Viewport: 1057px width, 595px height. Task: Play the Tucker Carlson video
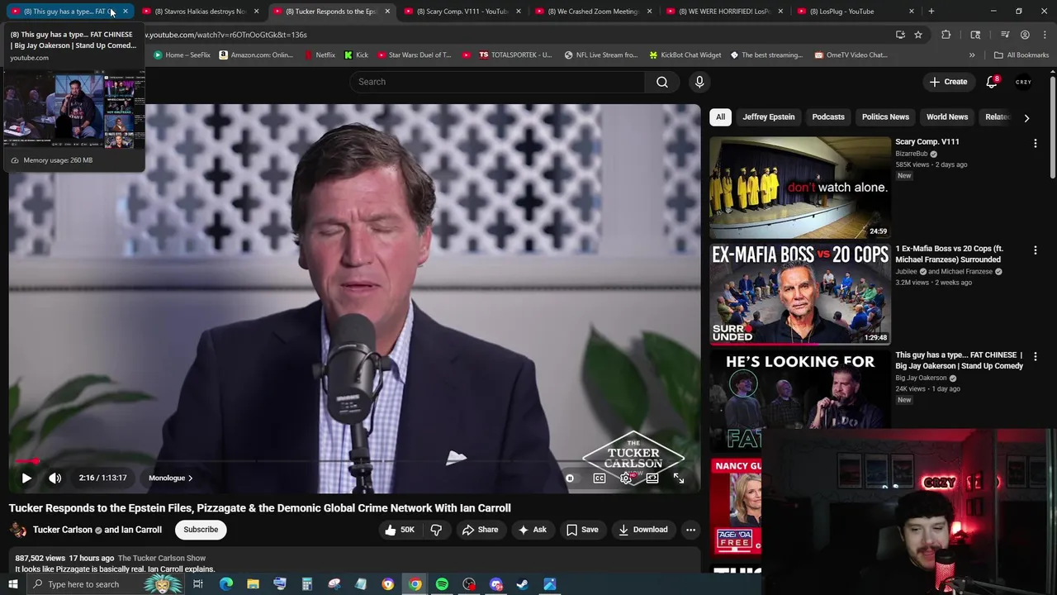[x=26, y=478]
